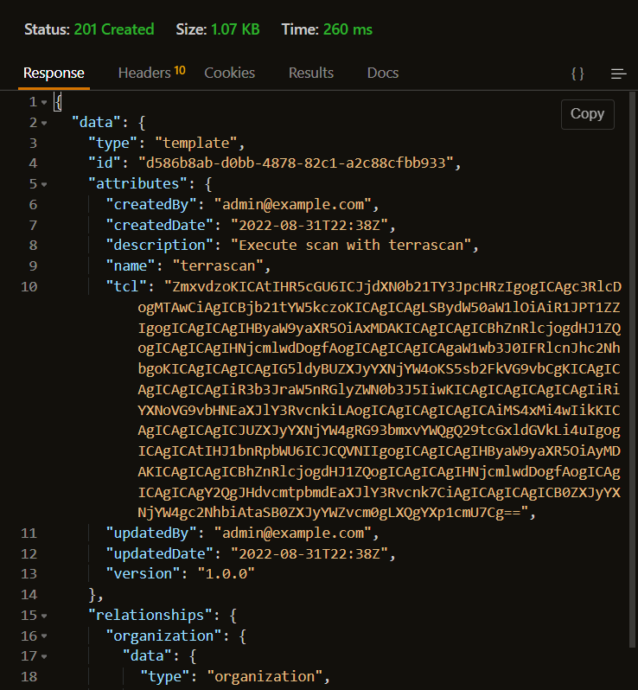
Task: Select the Docs tab
Action: [x=383, y=73]
